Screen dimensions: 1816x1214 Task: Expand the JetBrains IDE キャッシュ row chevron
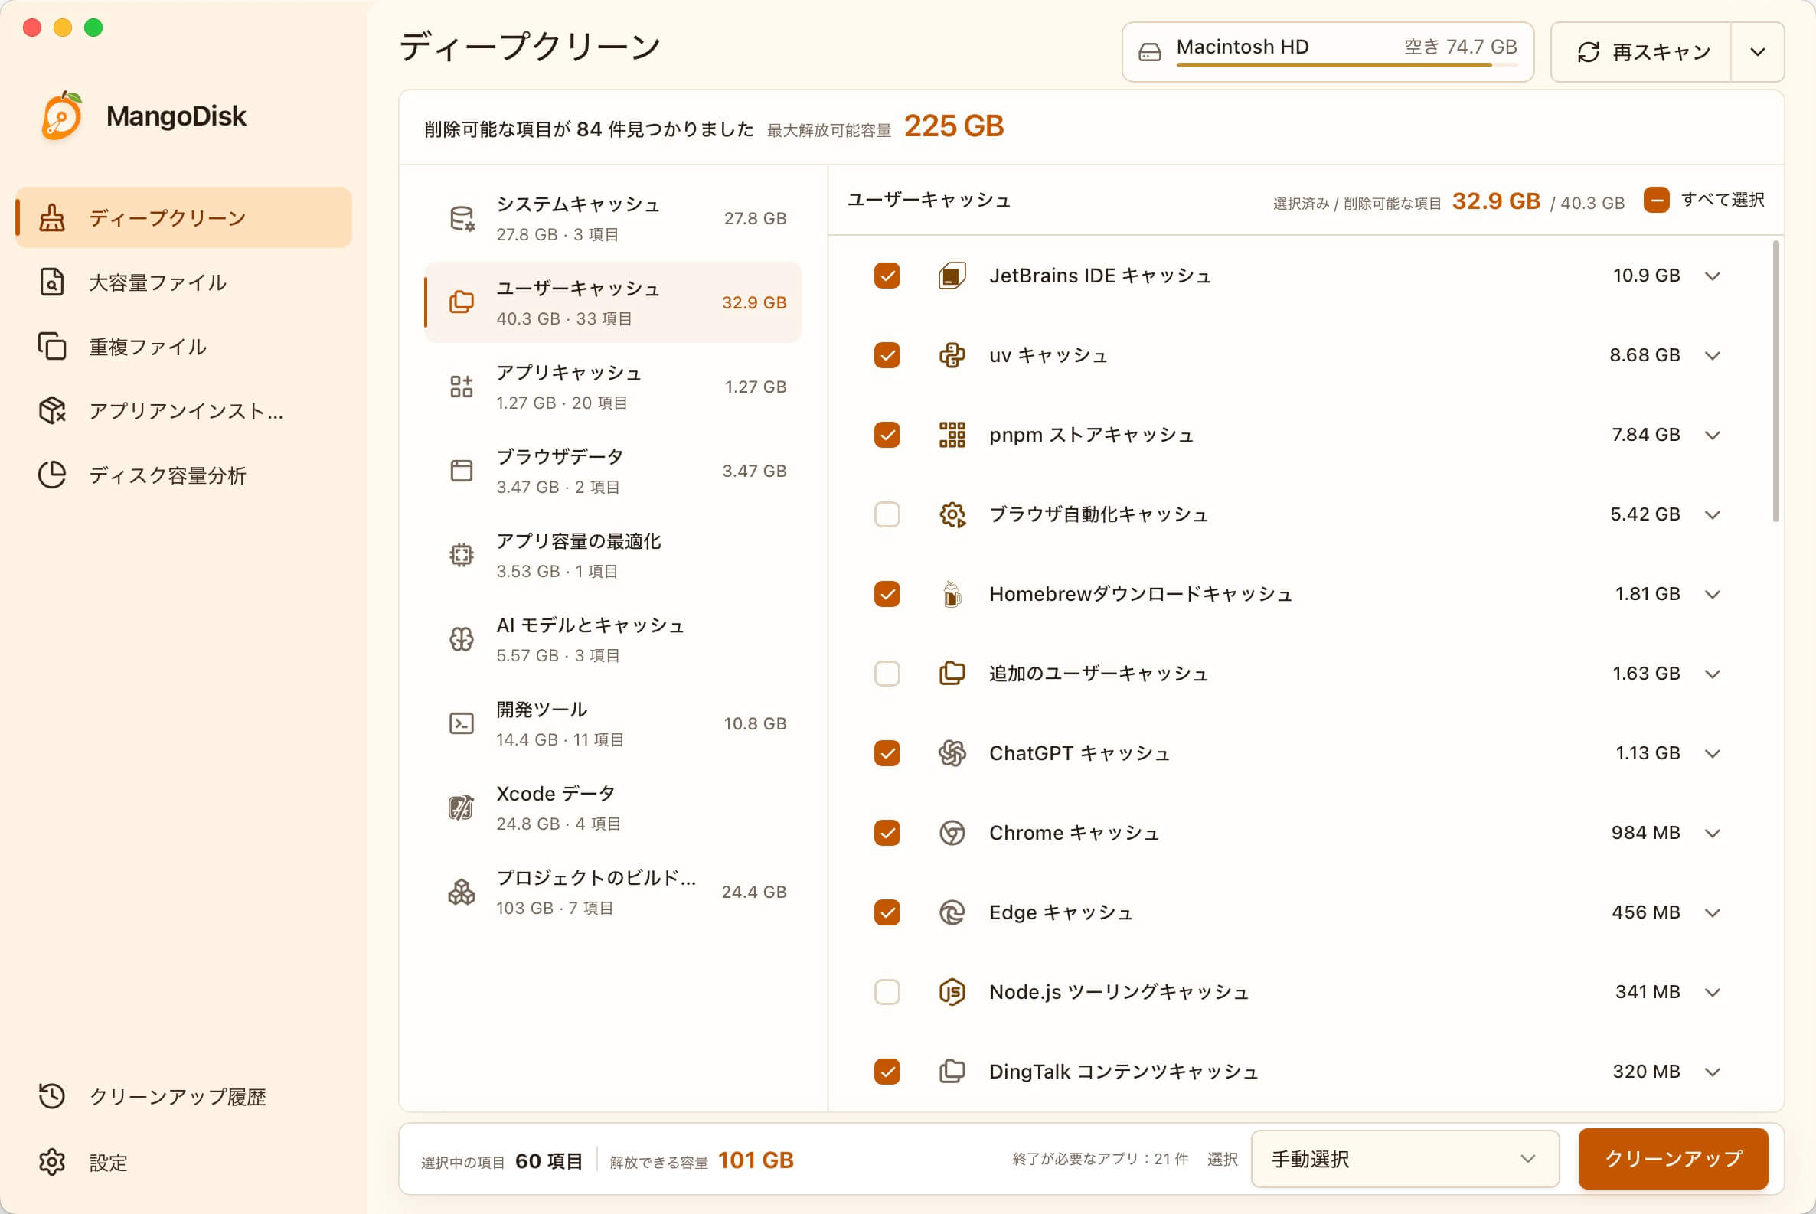coord(1712,276)
